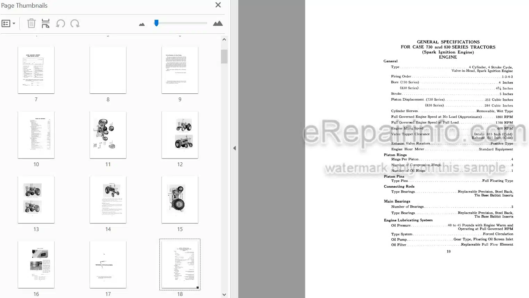Select page 10 table of contents thumbnail
529x298 pixels.
click(x=36, y=135)
